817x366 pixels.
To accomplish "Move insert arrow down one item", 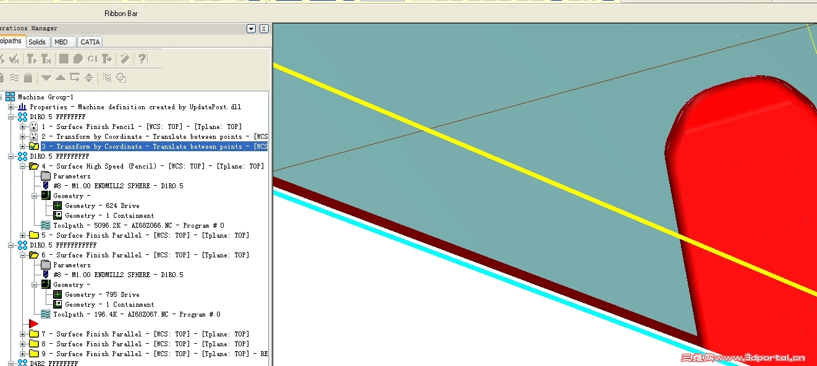I will [46, 78].
